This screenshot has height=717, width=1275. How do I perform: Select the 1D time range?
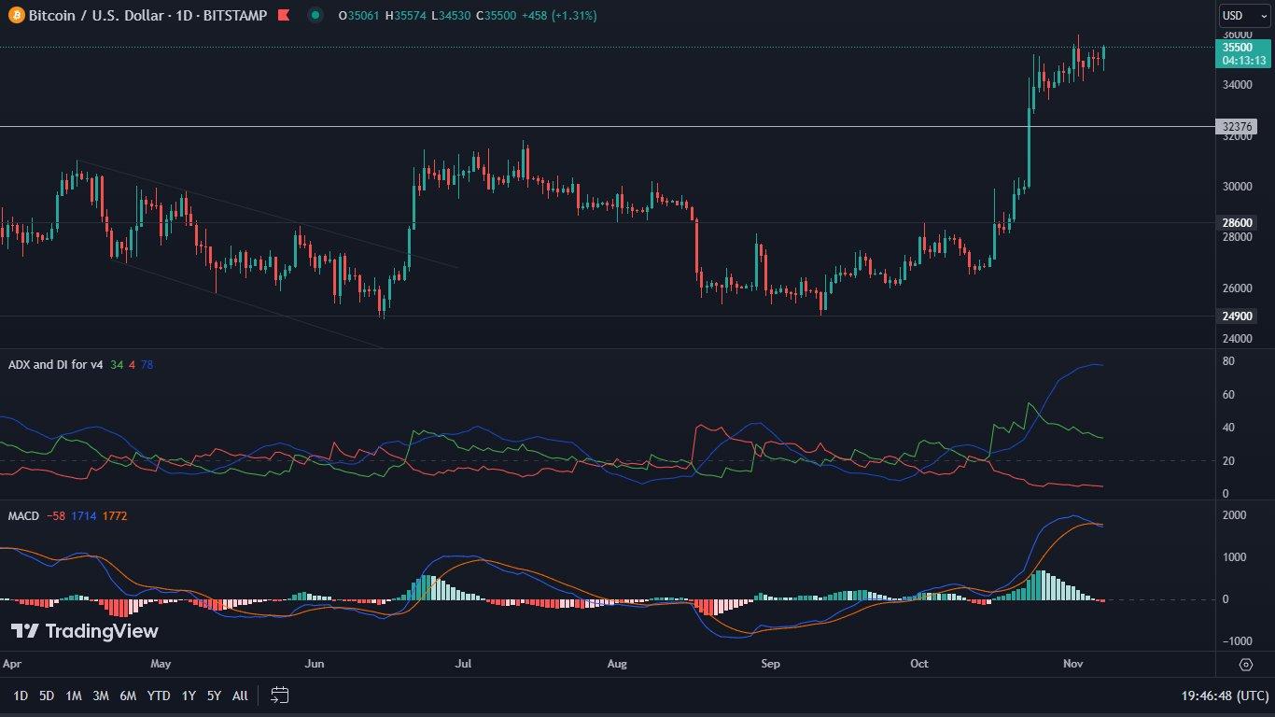click(21, 696)
